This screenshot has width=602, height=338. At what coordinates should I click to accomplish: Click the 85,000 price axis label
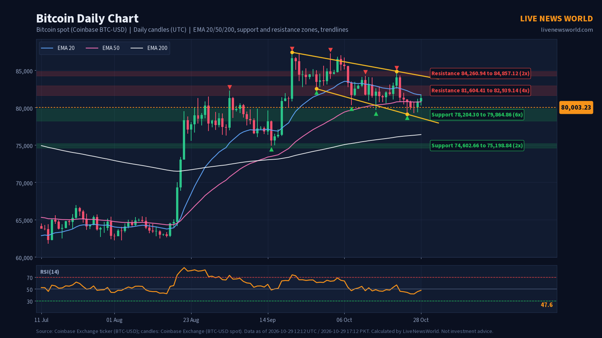[24, 71]
